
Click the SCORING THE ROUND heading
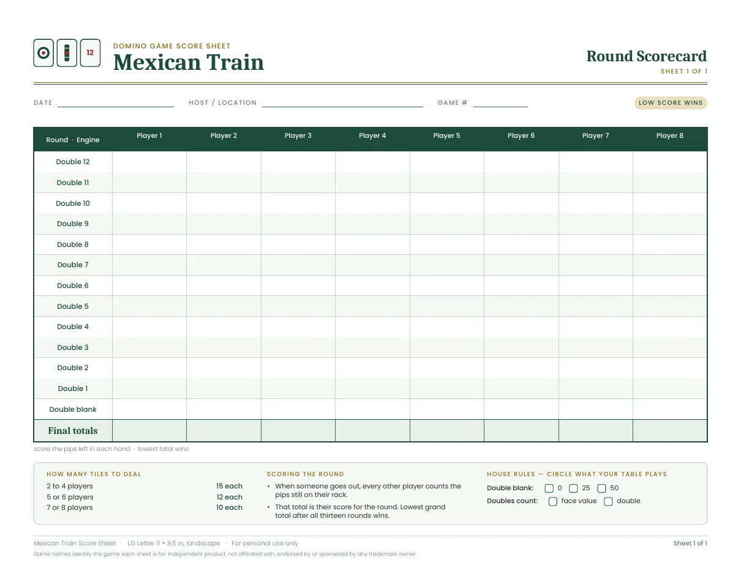(x=306, y=474)
